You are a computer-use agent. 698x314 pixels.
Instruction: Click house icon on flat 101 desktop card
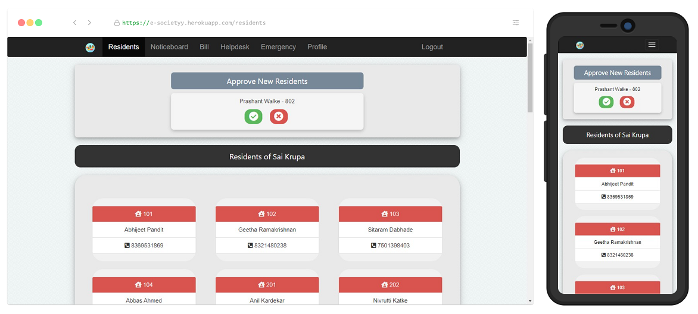pyautogui.click(x=138, y=214)
